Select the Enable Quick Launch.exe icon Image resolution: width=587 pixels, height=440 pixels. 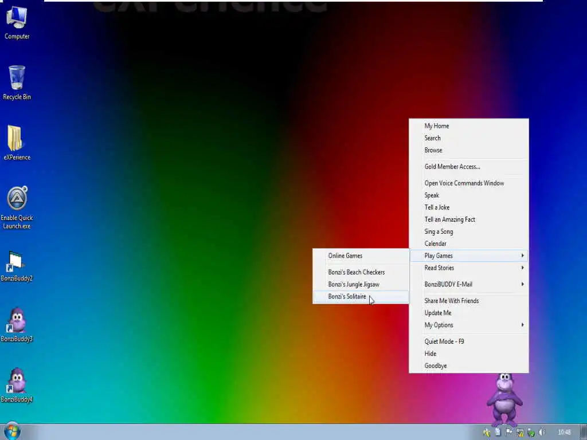click(x=17, y=207)
